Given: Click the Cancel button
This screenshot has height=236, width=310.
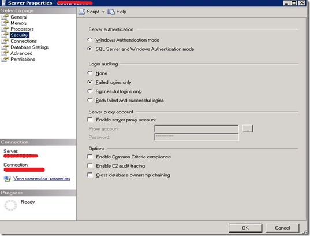Looking at the screenshot, I should pos(282,228).
